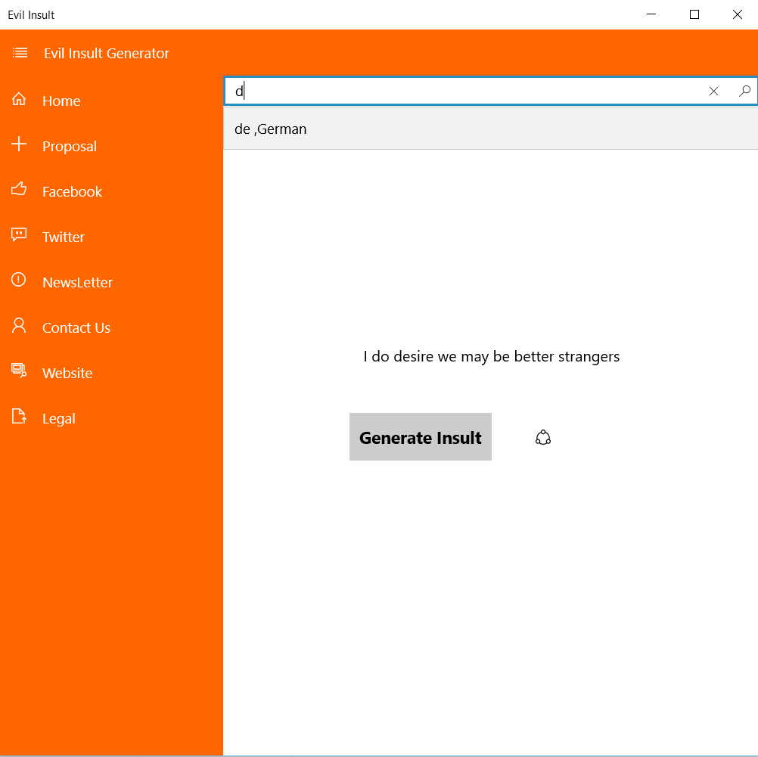
Task: Click the Website monitor icon
Action: click(x=19, y=371)
